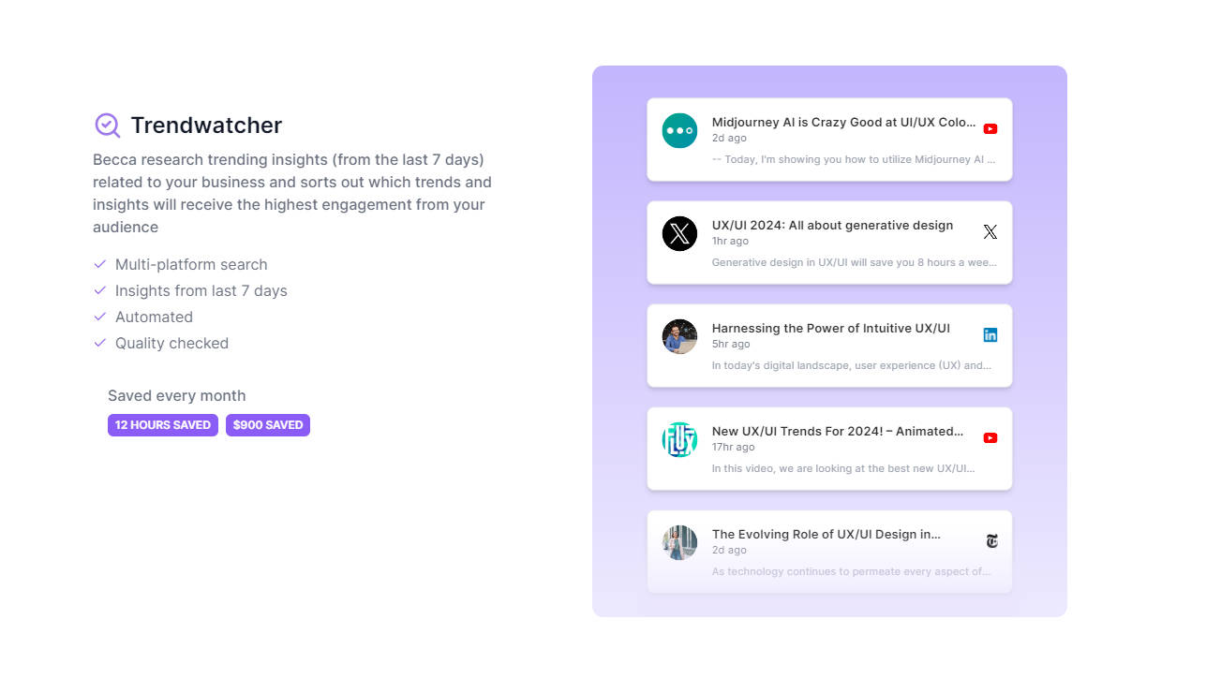Click the checkmark beside Automated

[100, 317]
